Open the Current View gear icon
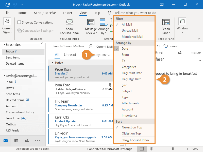The image size is (203, 152). [7, 21]
